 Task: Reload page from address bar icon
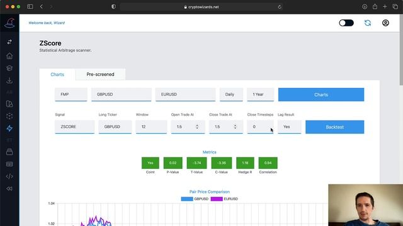click(280, 7)
